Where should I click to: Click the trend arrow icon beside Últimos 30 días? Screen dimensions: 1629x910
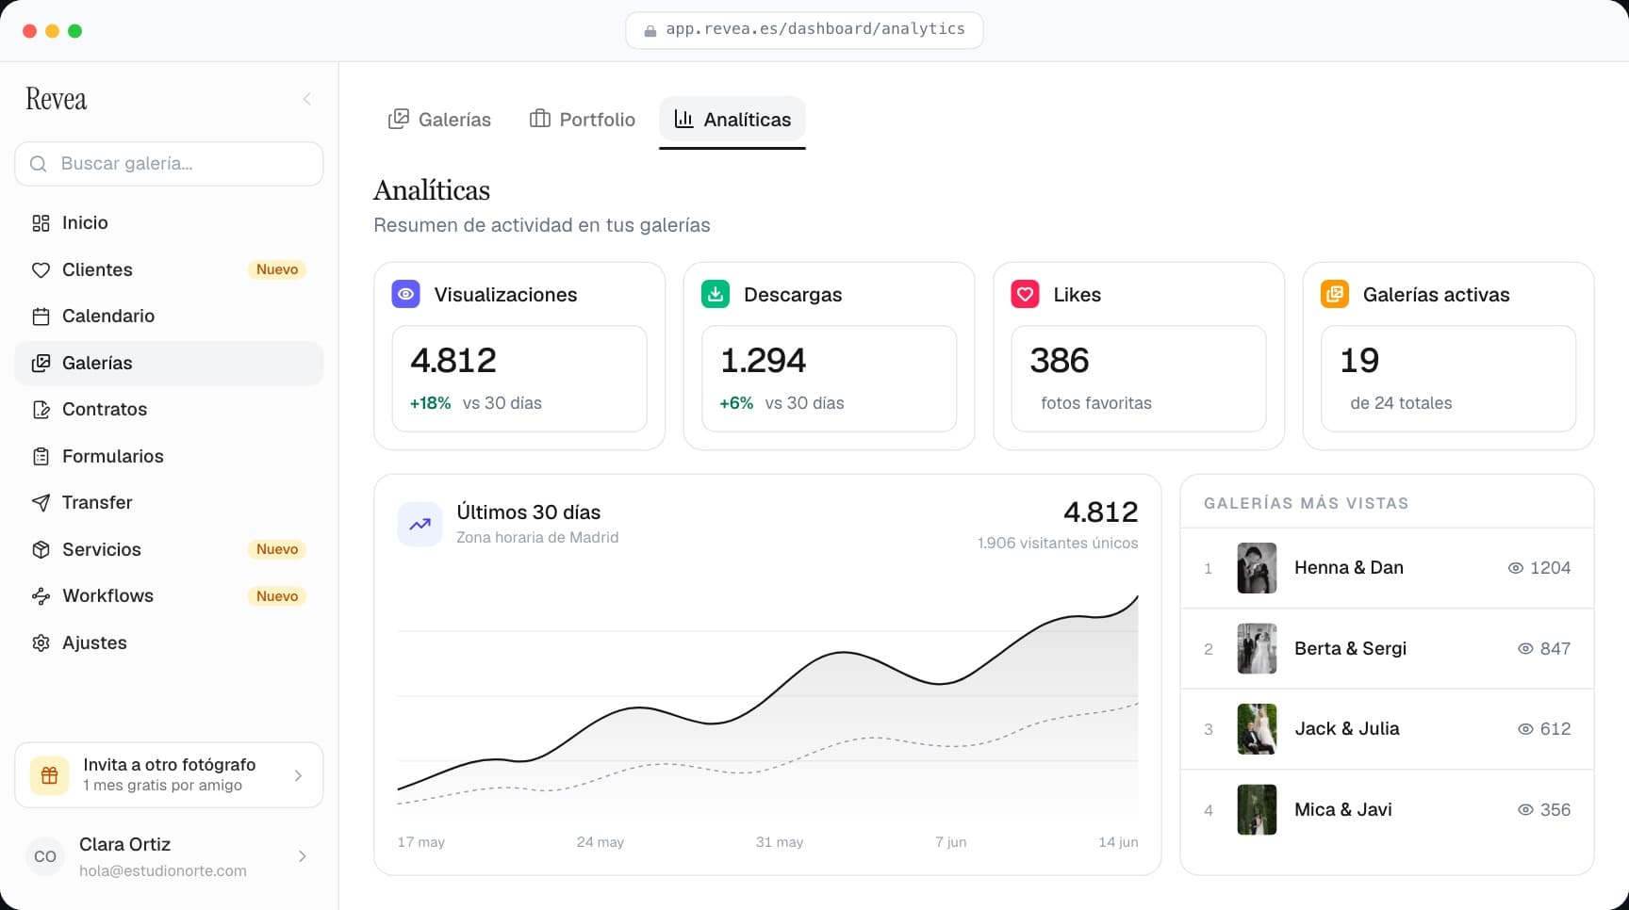420,524
